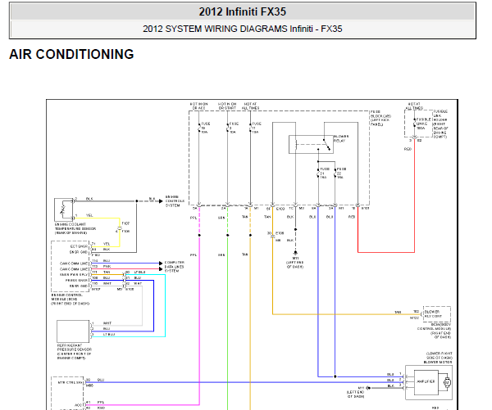Screen dimensions: 492x410
Task: Click the 'ACC' pin label at the bottom left
Action: click(79, 405)
